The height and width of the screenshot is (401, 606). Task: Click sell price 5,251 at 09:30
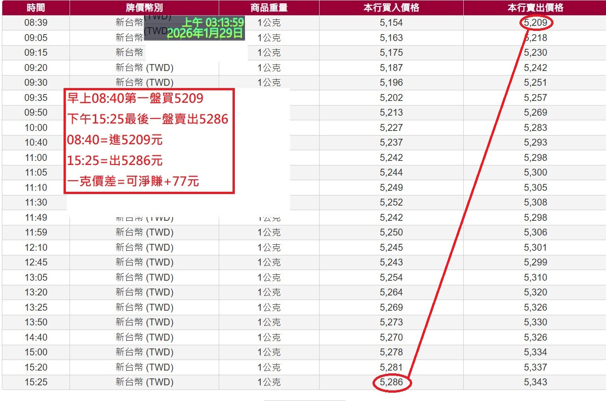click(x=536, y=83)
